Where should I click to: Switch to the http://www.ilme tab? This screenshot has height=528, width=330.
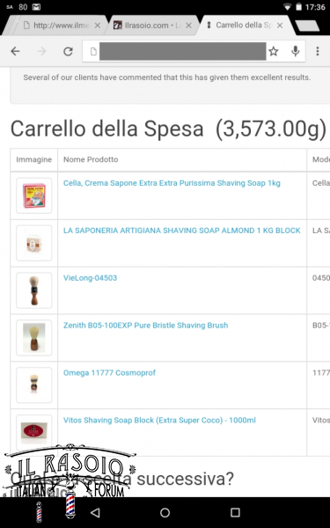click(57, 26)
